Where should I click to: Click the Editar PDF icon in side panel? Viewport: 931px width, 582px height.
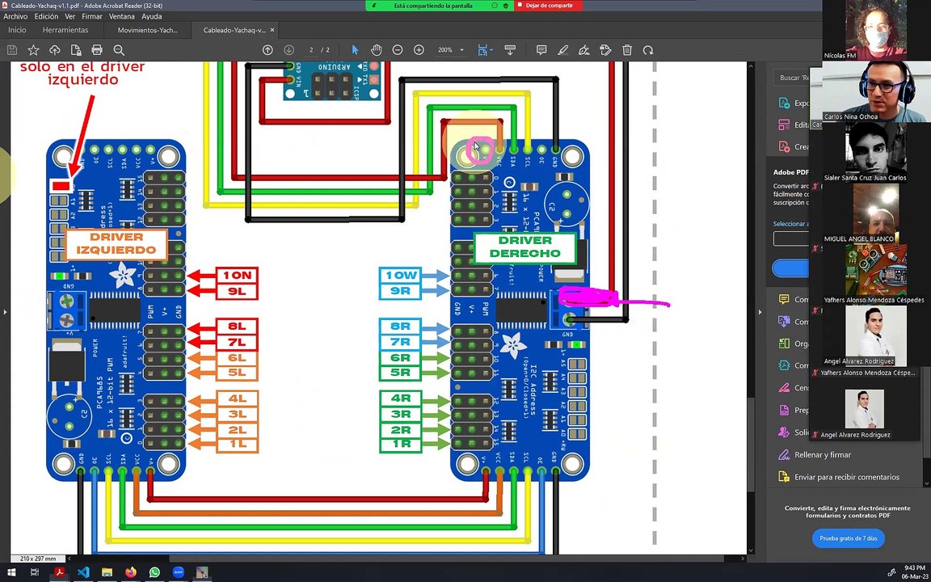click(x=784, y=125)
